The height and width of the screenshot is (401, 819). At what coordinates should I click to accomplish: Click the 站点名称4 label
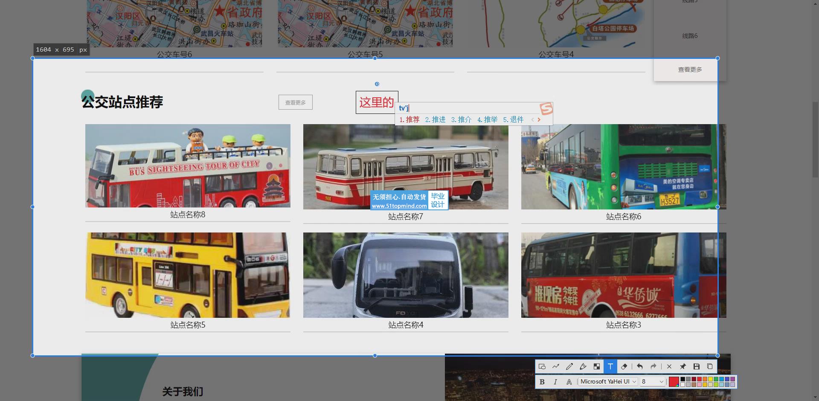coord(406,325)
